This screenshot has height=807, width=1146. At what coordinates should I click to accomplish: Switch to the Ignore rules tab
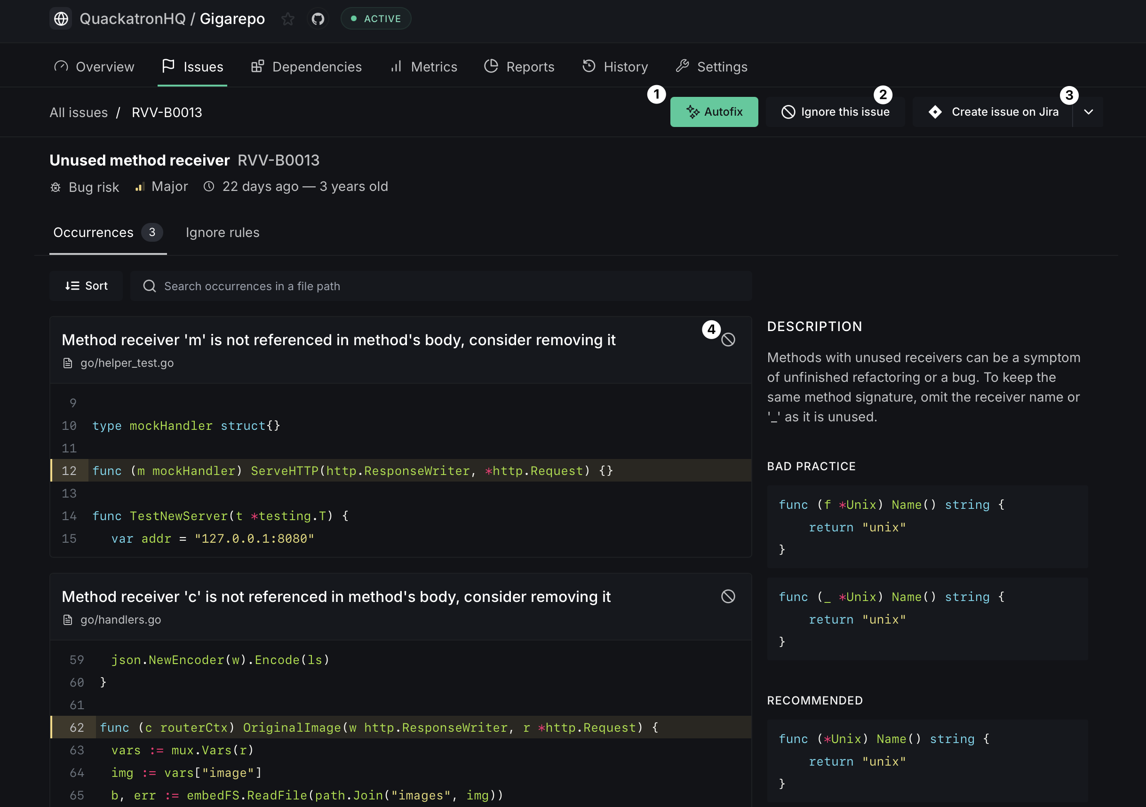[x=222, y=233]
